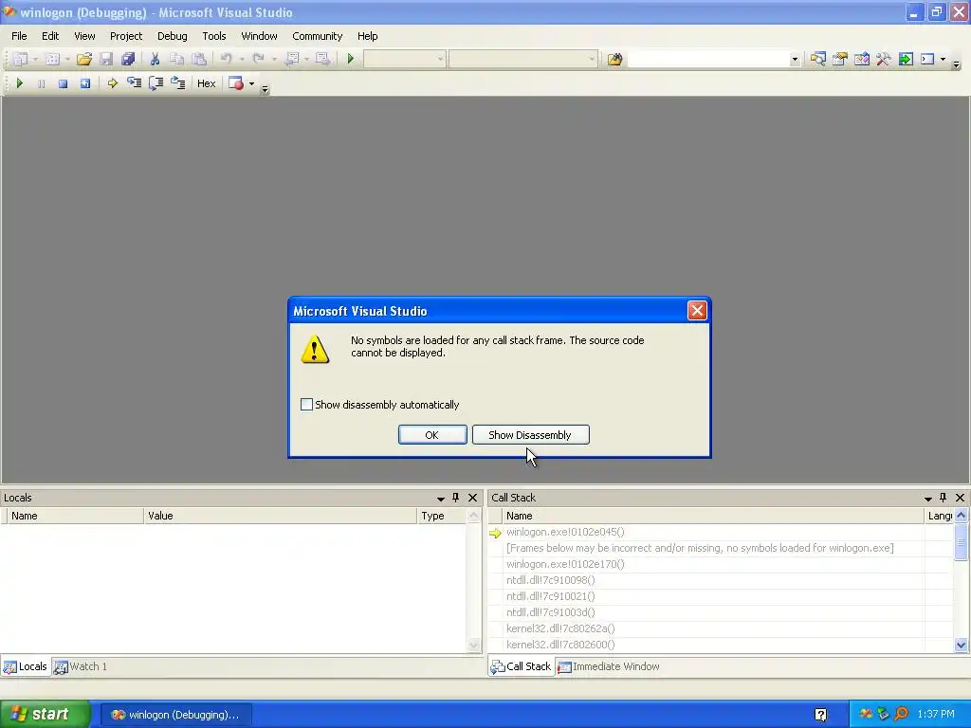The width and height of the screenshot is (971, 728).
Task: Click the Redo arrow icon
Action: click(258, 59)
